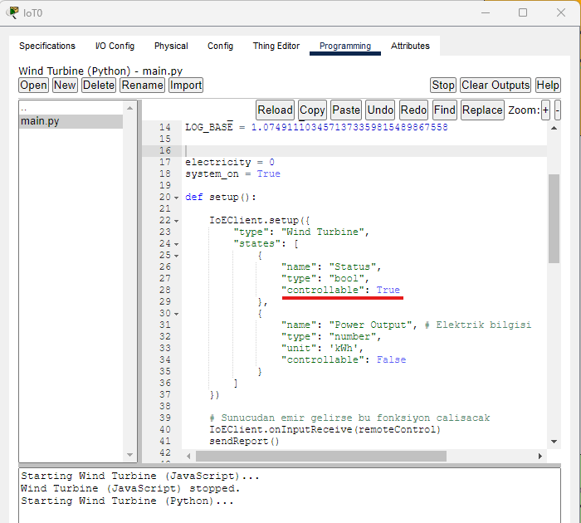The width and height of the screenshot is (581, 523).
Task: Go to the Attributes tab
Action: pos(410,46)
